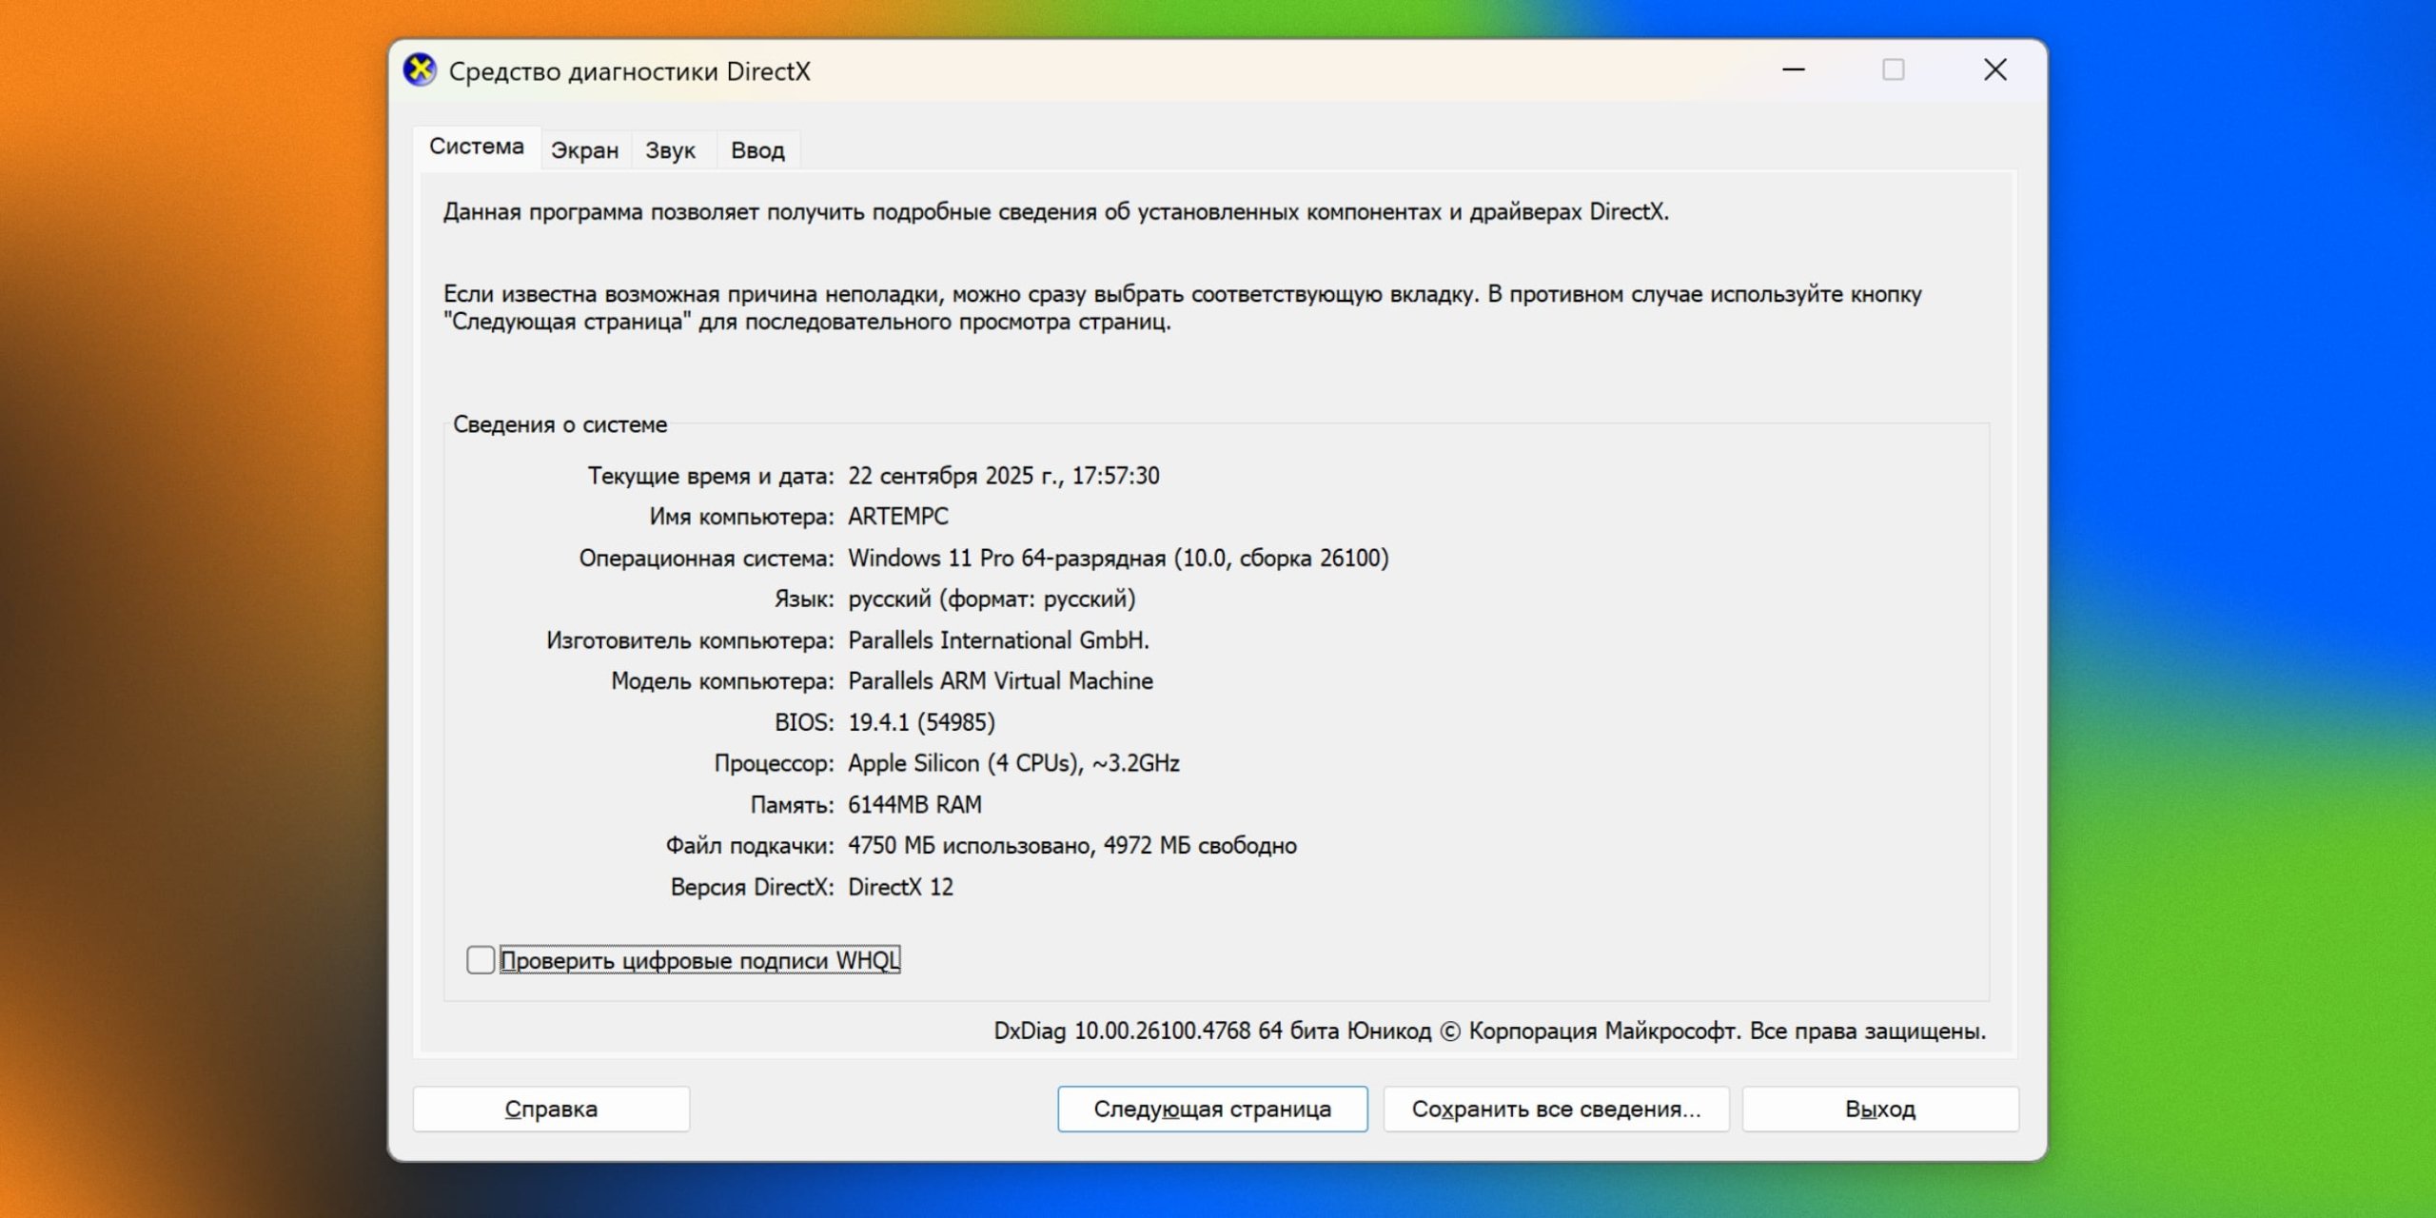2436x1218 pixels.
Task: Click the page file usage information line
Action: point(1074,845)
